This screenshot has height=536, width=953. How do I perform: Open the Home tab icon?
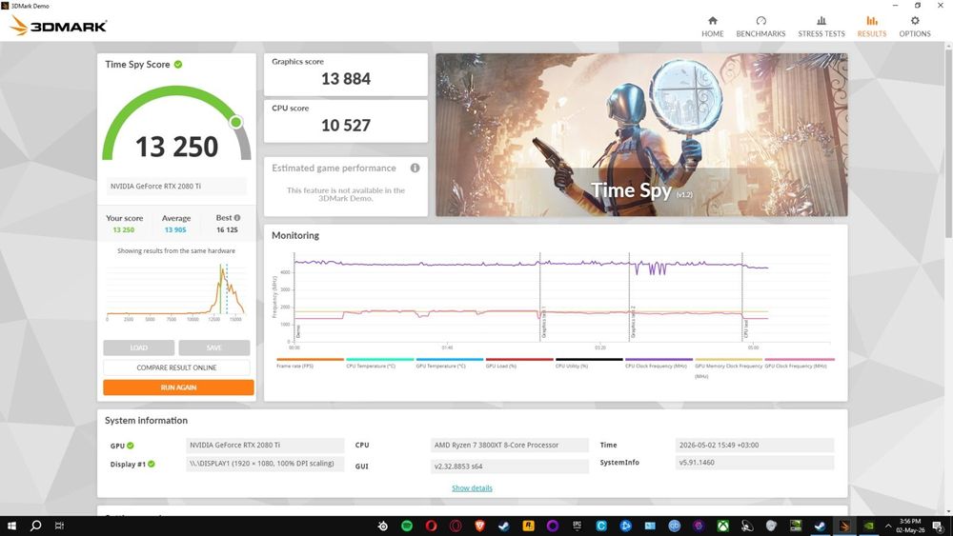coord(712,21)
